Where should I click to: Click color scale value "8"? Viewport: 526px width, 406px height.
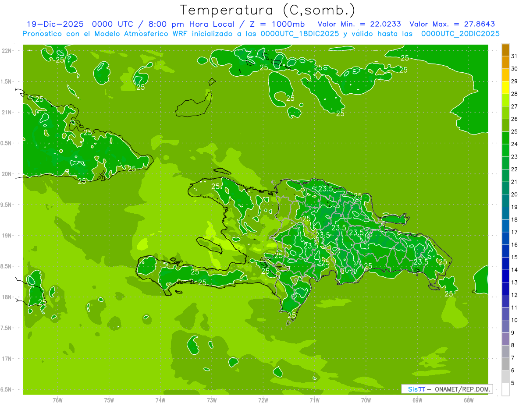(x=513, y=346)
